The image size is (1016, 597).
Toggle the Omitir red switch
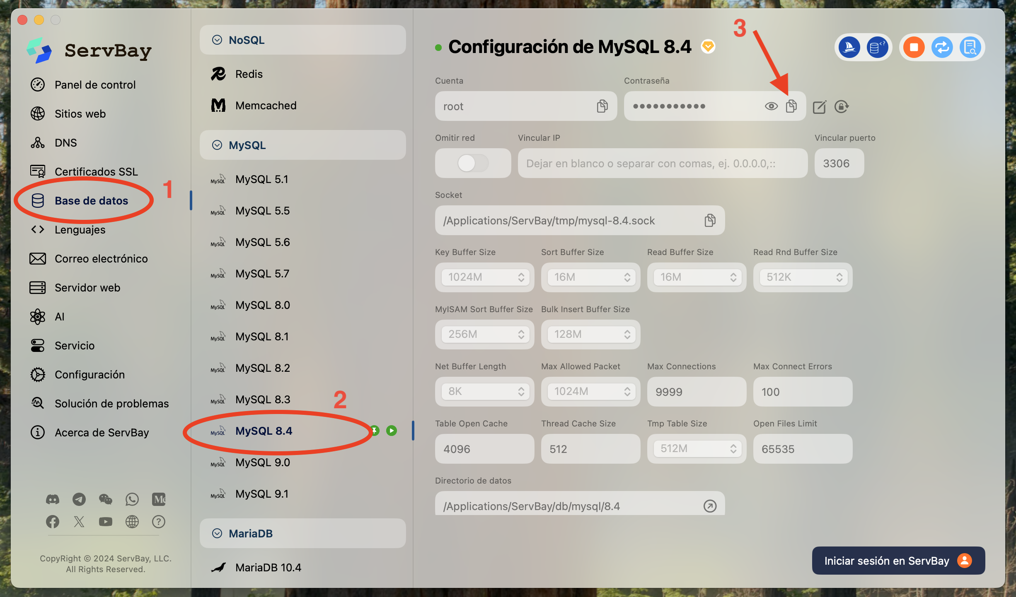pos(473,163)
